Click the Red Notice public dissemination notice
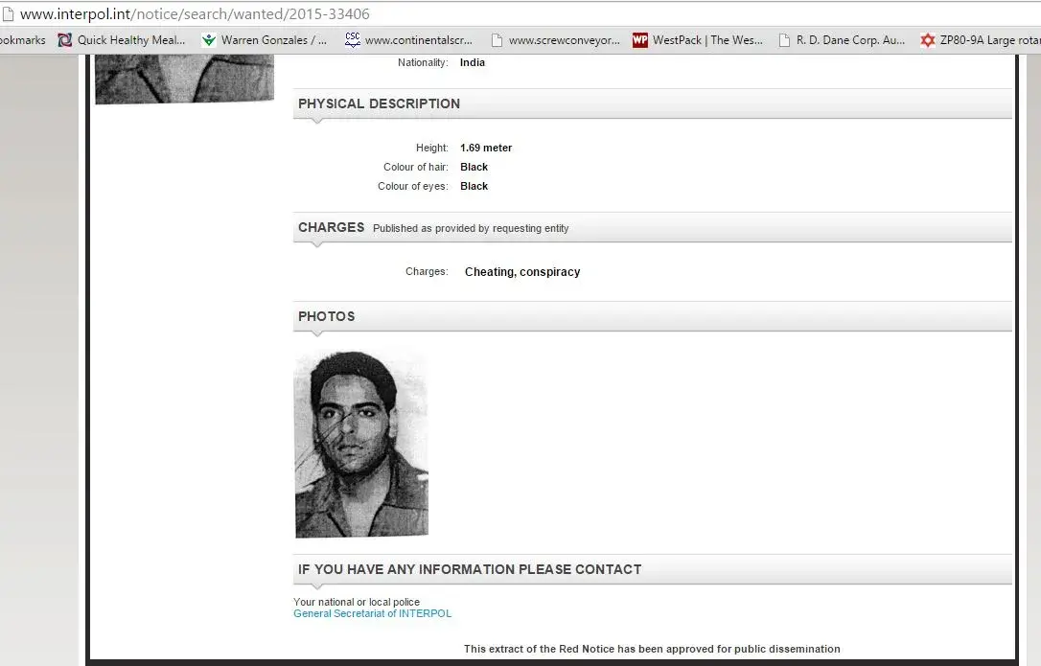The width and height of the screenshot is (1041, 666). coord(652,649)
